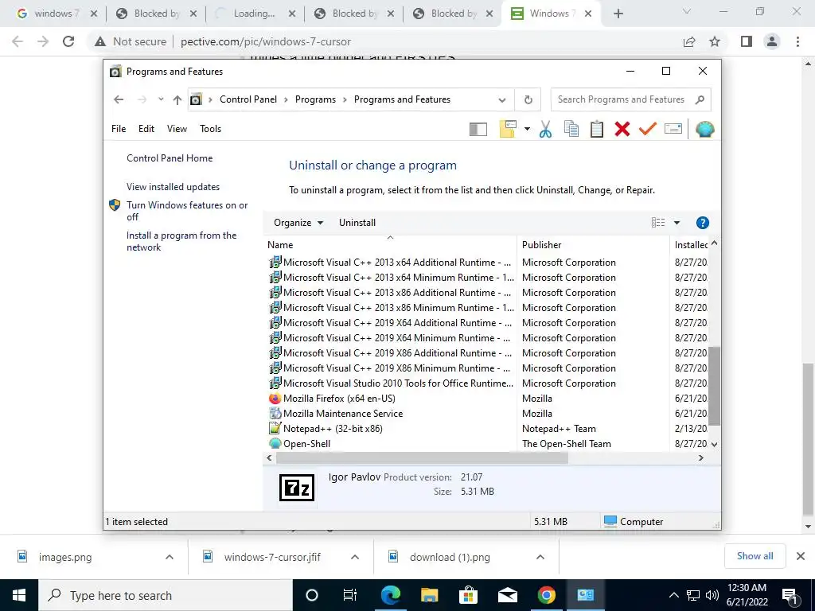Open a new Chrome tab
This screenshot has height=611, width=815.
point(618,14)
